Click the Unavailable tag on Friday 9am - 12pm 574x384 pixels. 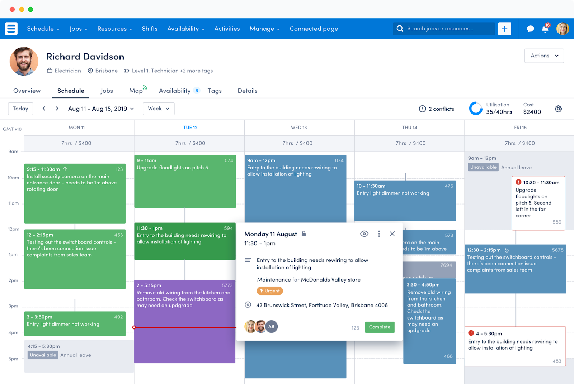(x=483, y=167)
